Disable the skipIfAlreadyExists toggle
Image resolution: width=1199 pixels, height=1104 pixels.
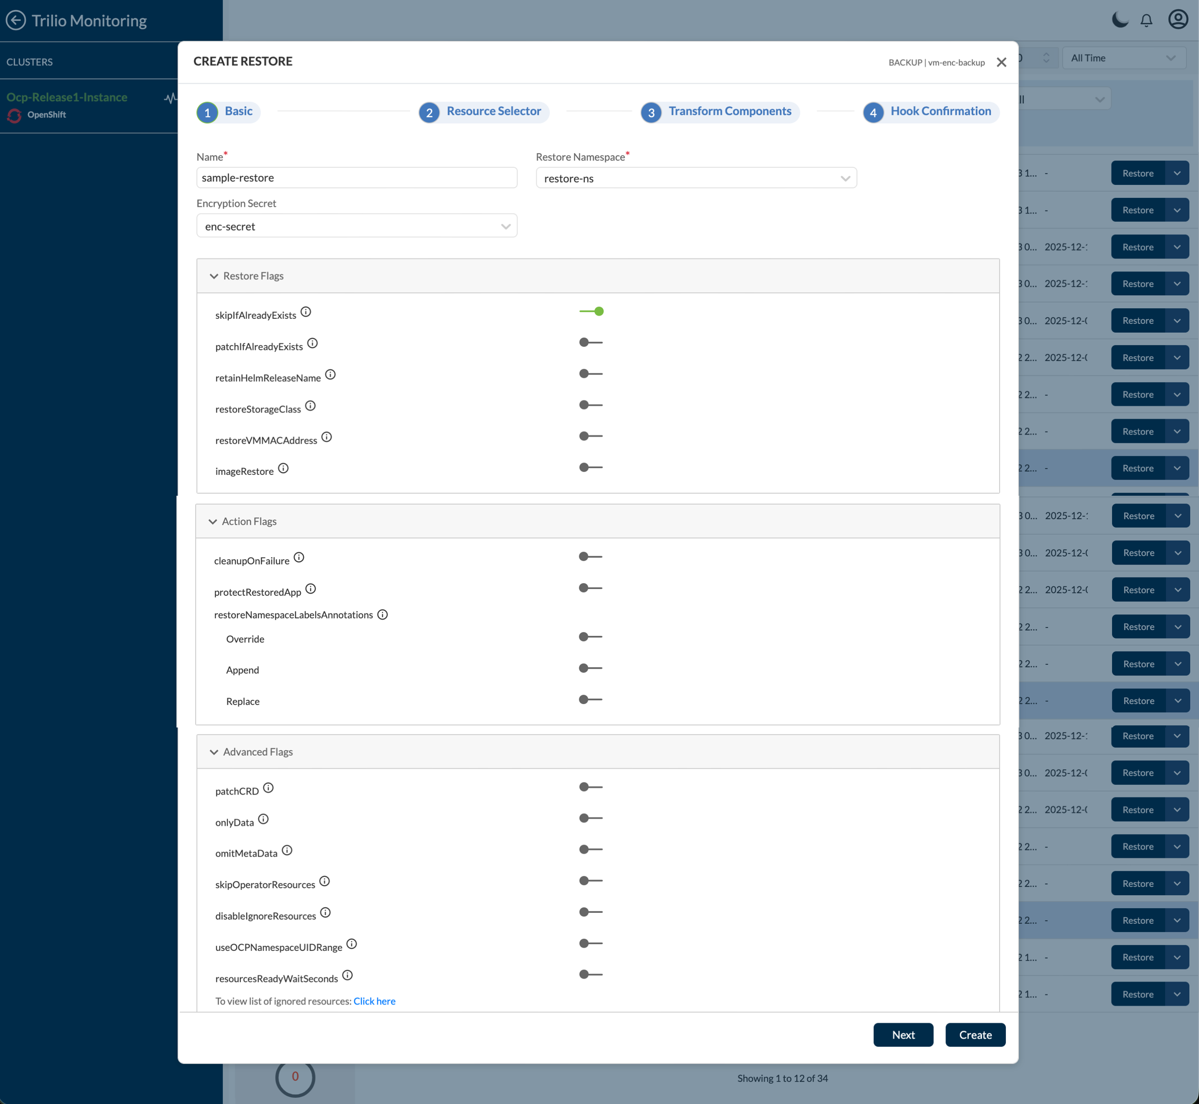click(591, 311)
